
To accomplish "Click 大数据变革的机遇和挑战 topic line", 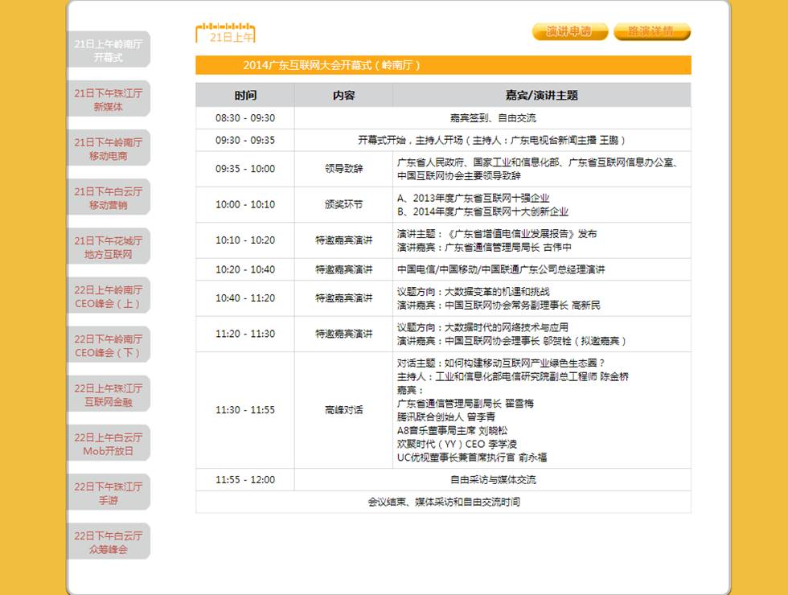I will [x=473, y=291].
